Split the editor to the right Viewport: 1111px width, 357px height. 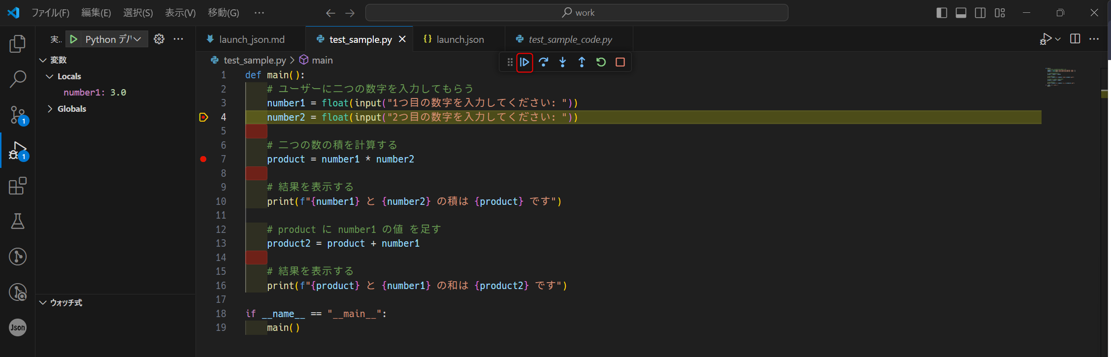pyautogui.click(x=1075, y=39)
